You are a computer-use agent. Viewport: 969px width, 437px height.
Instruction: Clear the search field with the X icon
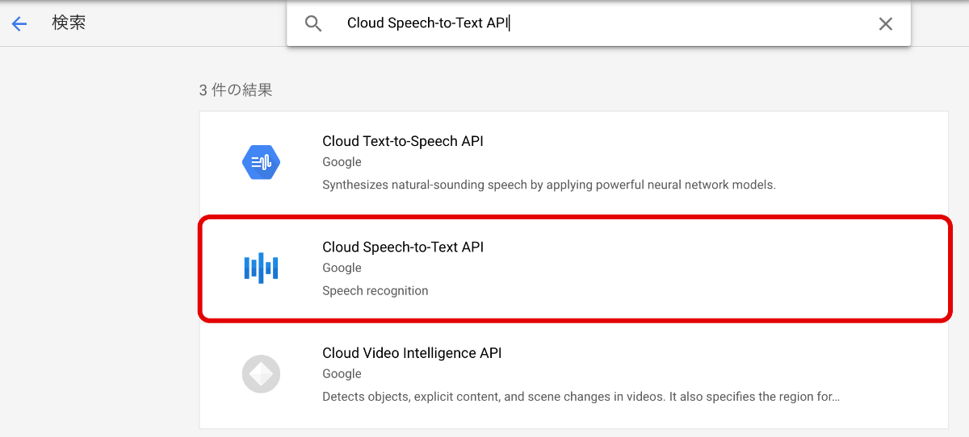pyautogui.click(x=886, y=23)
